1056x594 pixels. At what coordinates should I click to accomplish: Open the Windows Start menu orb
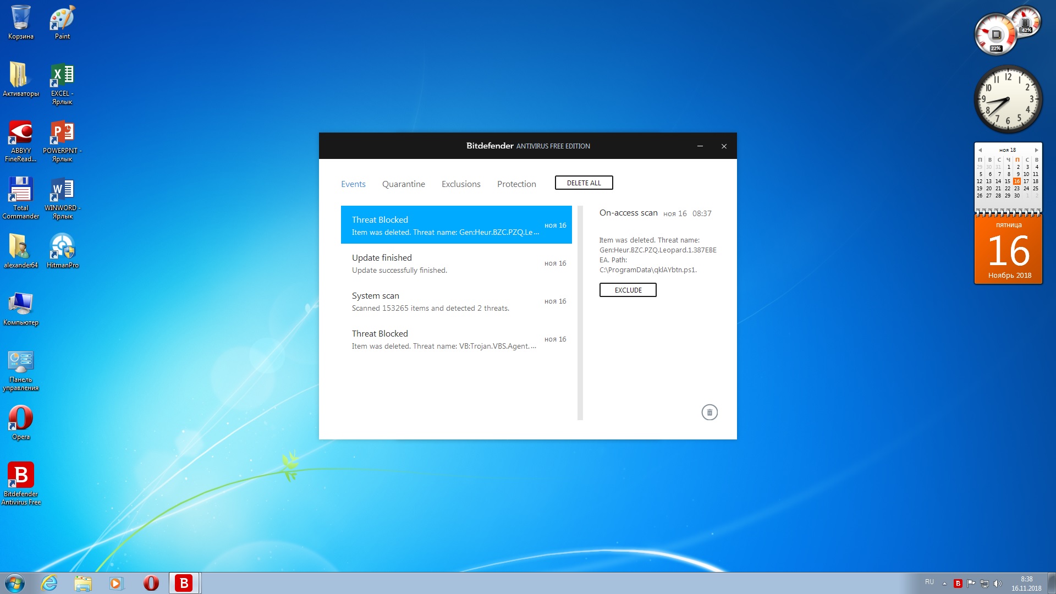point(15,583)
